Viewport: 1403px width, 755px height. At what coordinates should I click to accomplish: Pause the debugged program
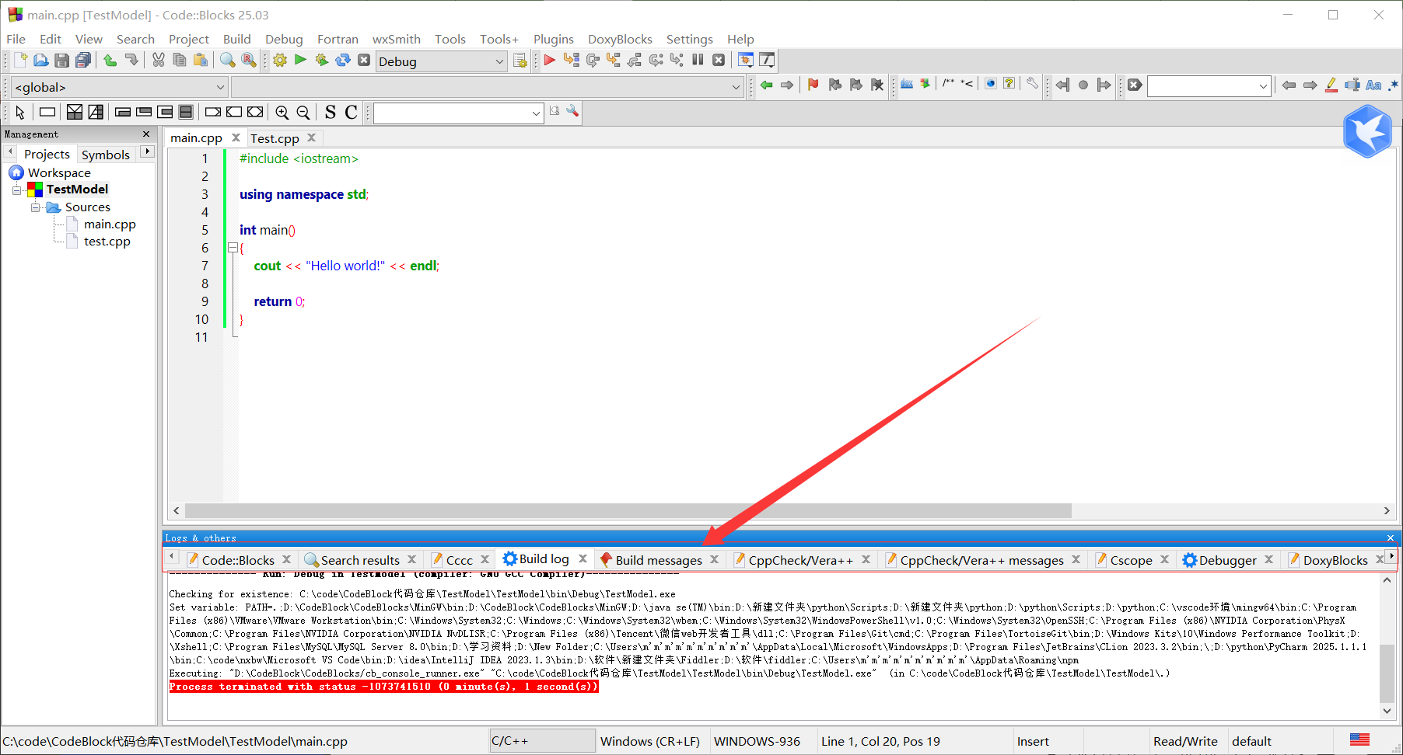[x=698, y=60]
